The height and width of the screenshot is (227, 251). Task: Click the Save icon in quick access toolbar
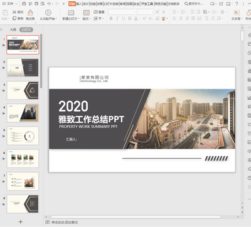click(x=24, y=4)
